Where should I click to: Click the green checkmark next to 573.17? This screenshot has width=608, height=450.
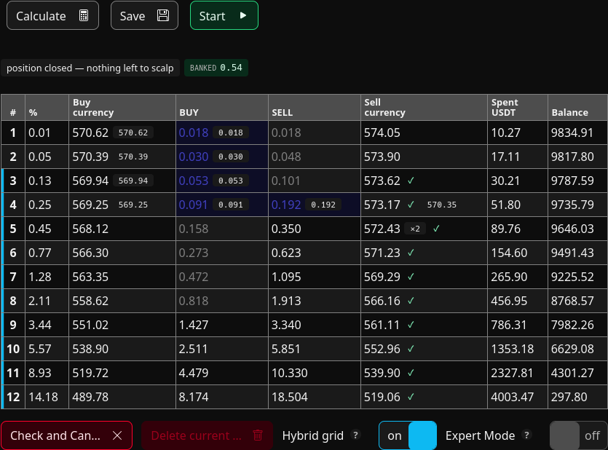pos(411,205)
